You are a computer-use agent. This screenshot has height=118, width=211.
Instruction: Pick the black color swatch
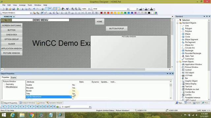point(149,13)
